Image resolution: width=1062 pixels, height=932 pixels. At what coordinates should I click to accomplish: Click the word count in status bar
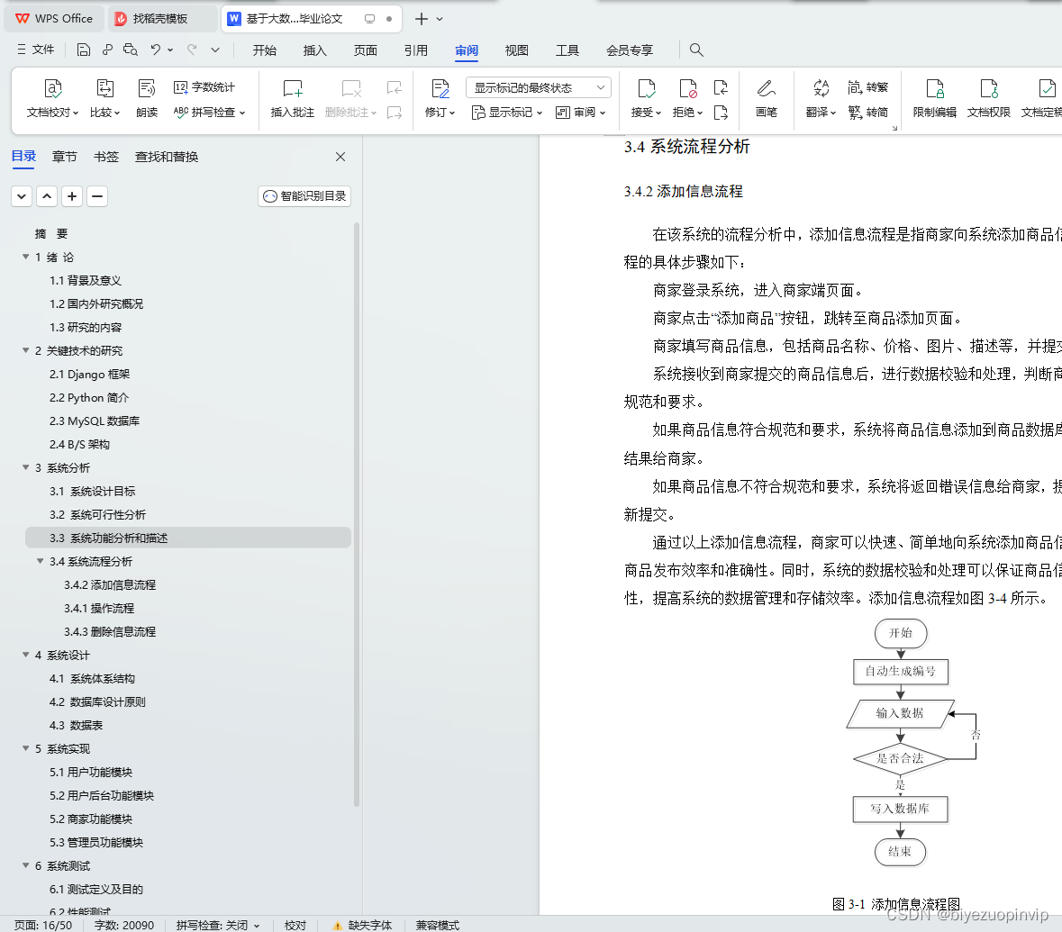[x=124, y=925]
